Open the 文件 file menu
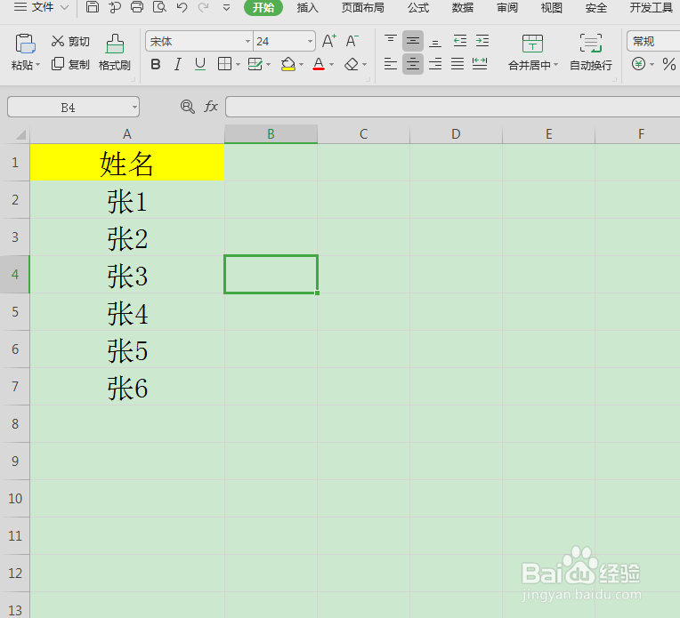 tap(42, 7)
